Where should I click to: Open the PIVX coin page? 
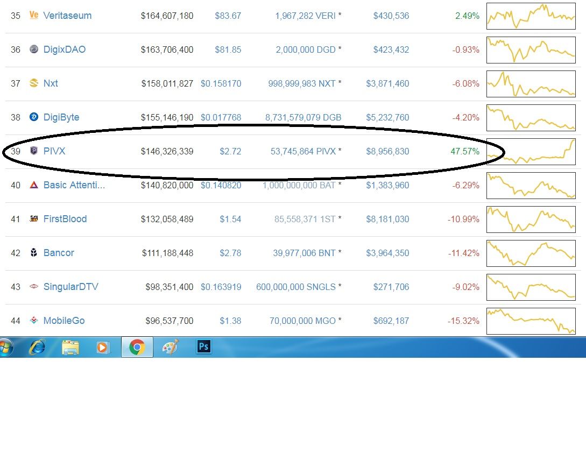click(54, 151)
